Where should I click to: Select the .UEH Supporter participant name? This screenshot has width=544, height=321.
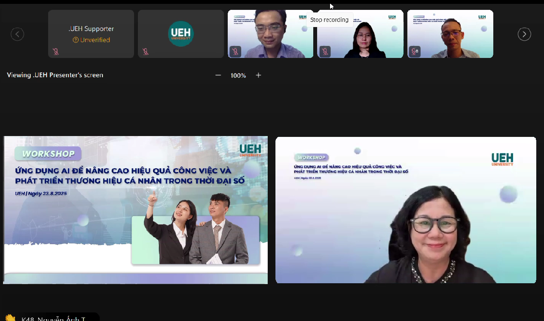pos(91,29)
